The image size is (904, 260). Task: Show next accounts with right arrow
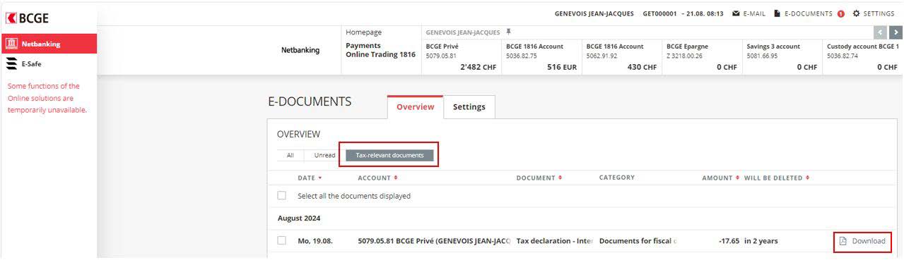[x=896, y=32]
